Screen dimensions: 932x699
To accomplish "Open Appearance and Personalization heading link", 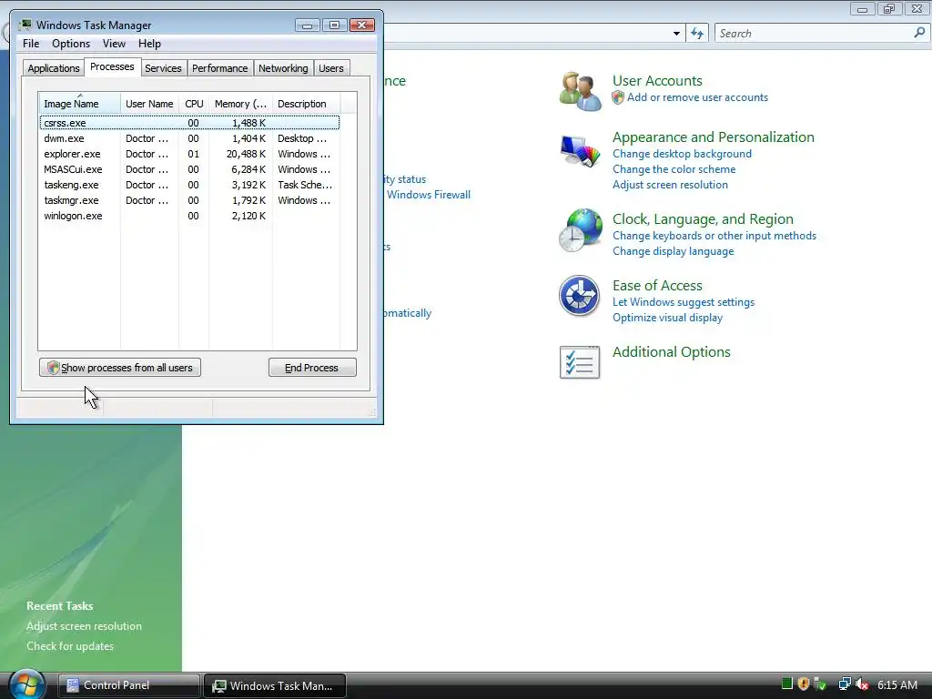I will pyautogui.click(x=714, y=137).
